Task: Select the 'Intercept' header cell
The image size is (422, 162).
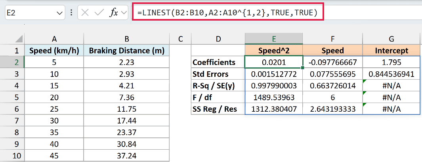Action: coord(391,51)
